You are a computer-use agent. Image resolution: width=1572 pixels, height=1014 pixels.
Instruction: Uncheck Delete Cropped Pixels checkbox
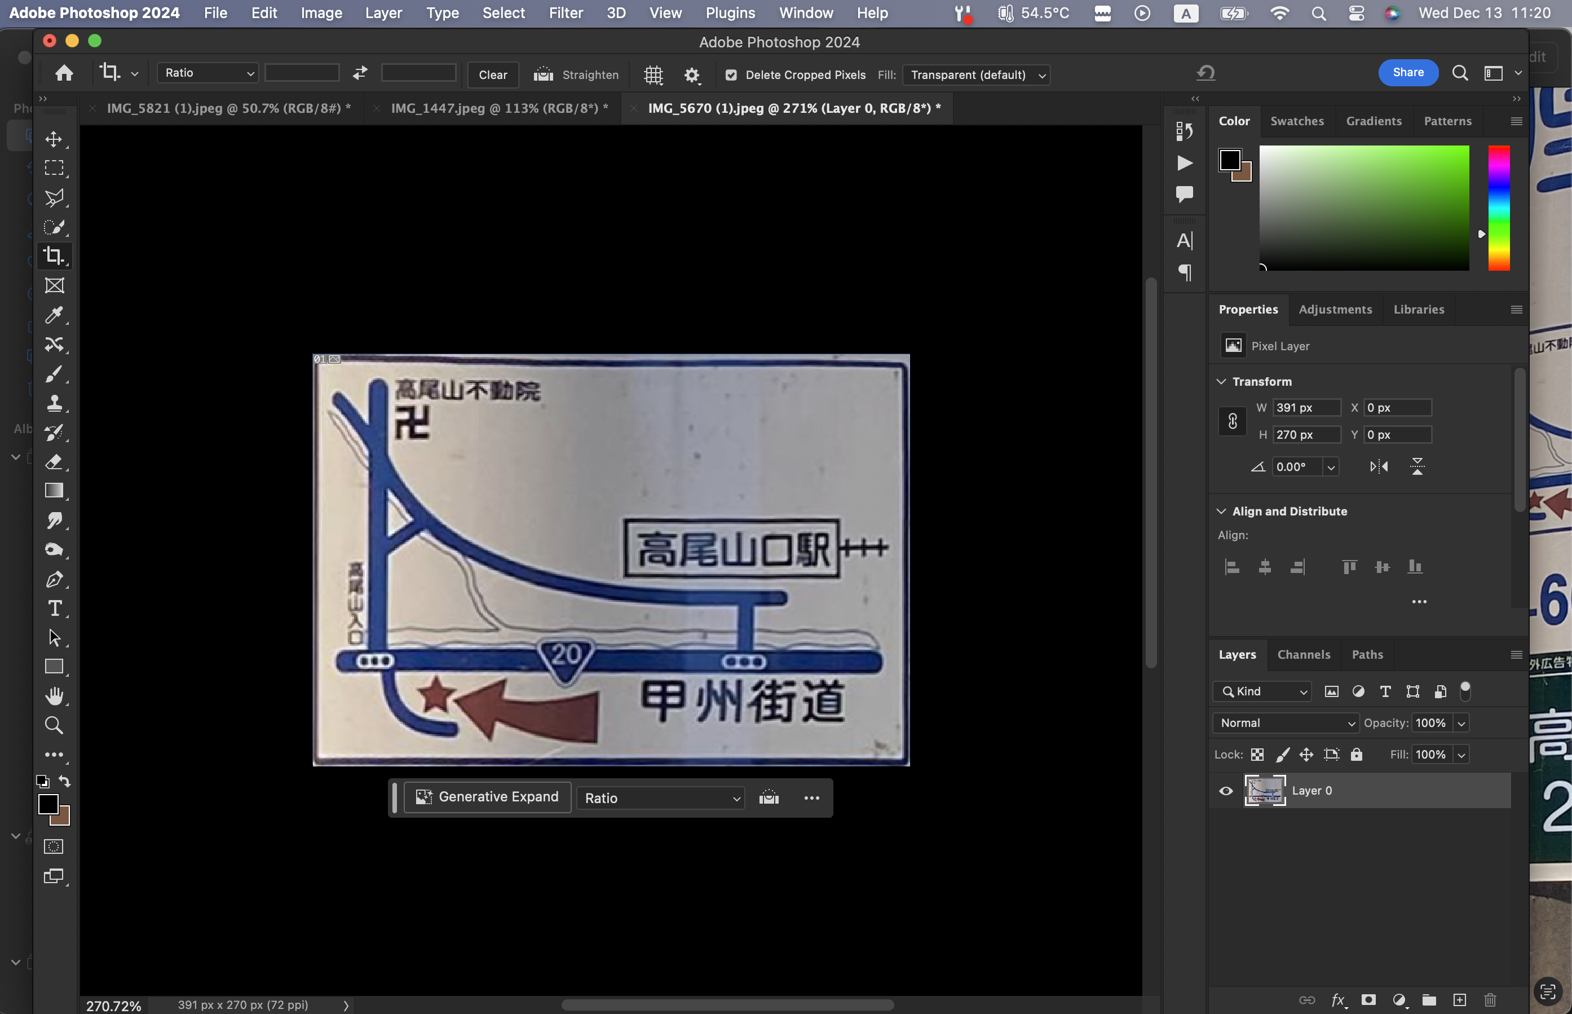pyautogui.click(x=731, y=75)
